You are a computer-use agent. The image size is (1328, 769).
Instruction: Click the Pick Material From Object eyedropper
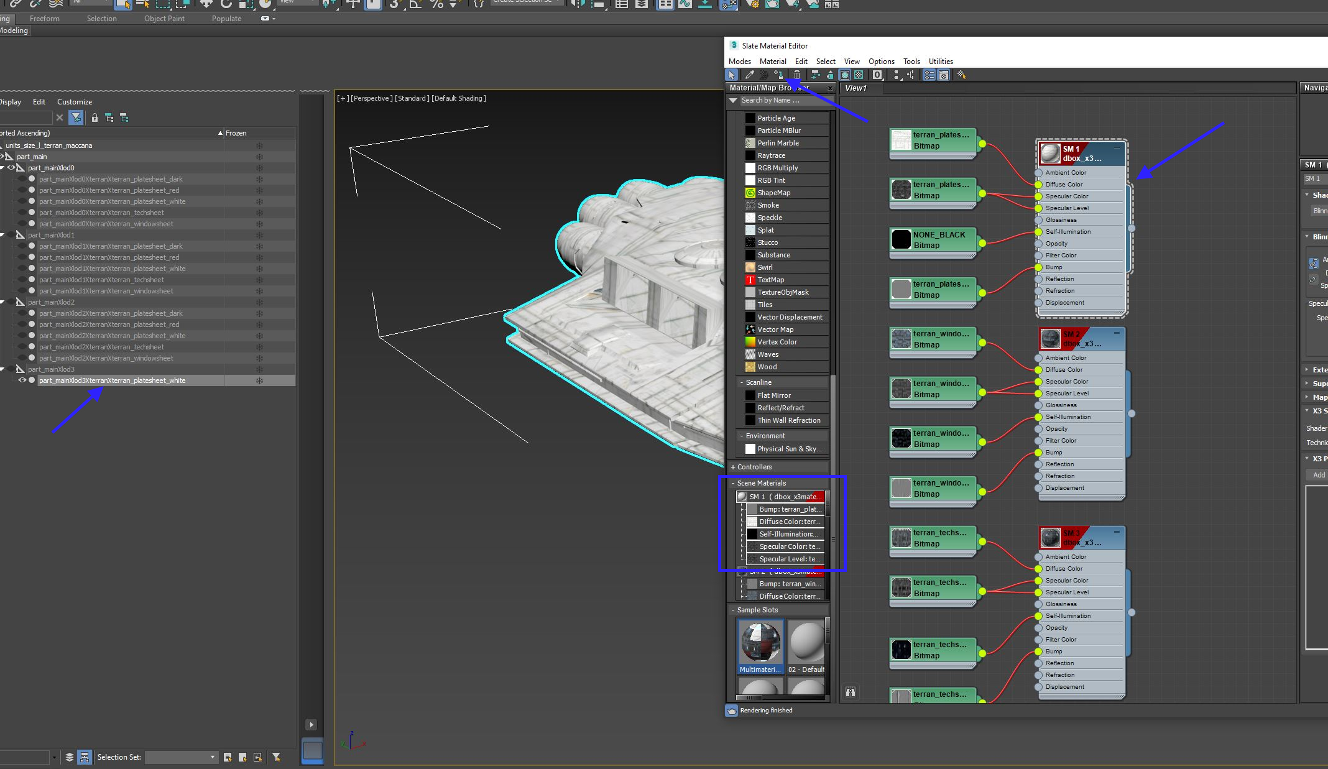click(750, 75)
